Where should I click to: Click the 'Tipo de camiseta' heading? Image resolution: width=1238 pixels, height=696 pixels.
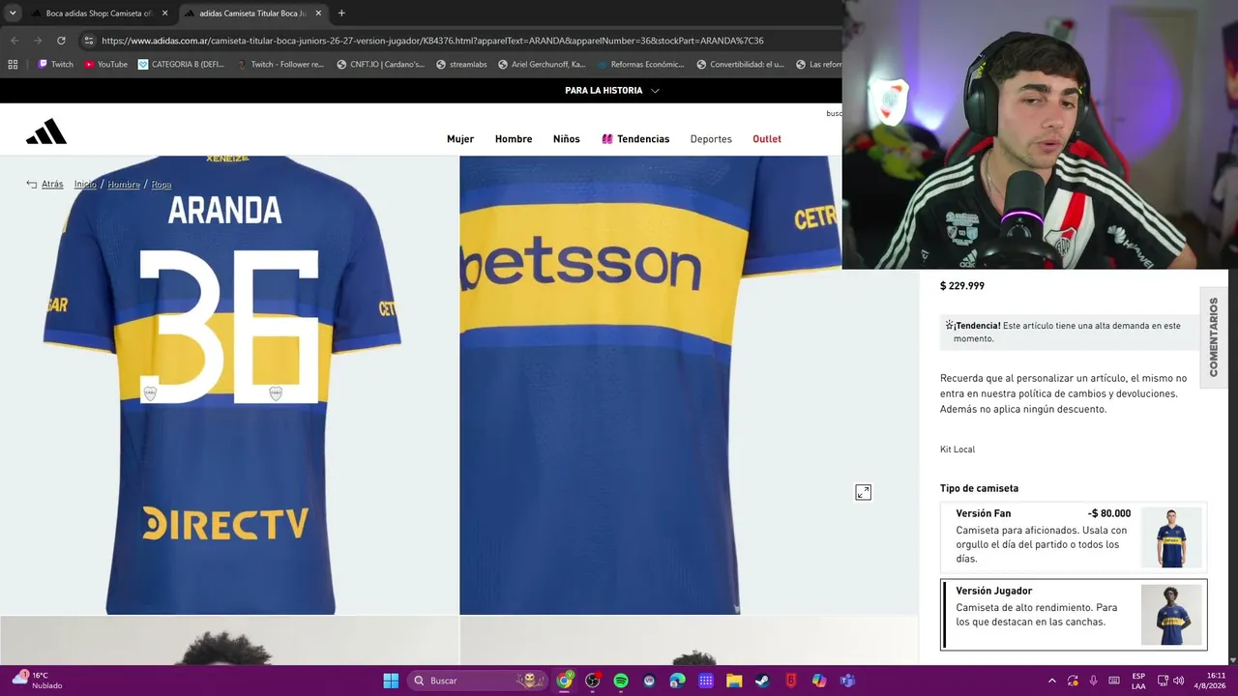[979, 489]
